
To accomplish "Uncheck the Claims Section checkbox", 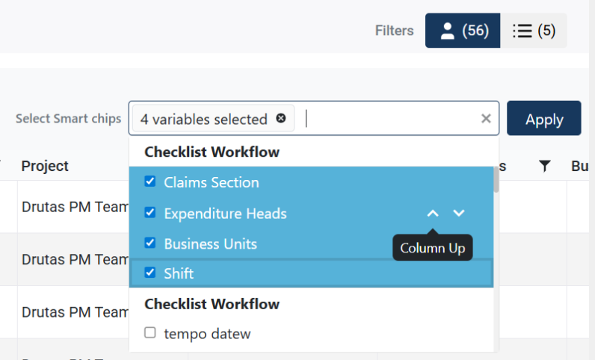I will (149, 181).
